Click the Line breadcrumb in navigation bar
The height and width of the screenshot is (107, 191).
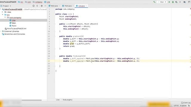(47, 2)
